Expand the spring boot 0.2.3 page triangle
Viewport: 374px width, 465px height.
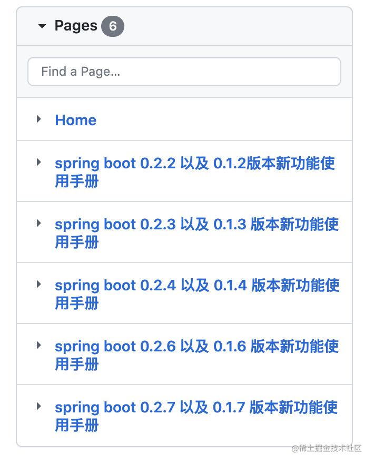[38, 223]
